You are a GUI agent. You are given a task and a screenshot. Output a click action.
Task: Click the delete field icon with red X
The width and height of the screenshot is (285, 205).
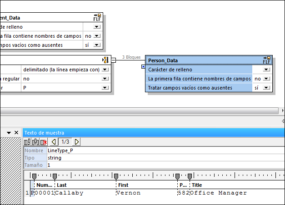tap(44, 142)
